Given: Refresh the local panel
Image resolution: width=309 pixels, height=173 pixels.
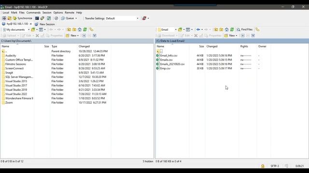Looking at the screenshot, I should (x=85, y=30).
